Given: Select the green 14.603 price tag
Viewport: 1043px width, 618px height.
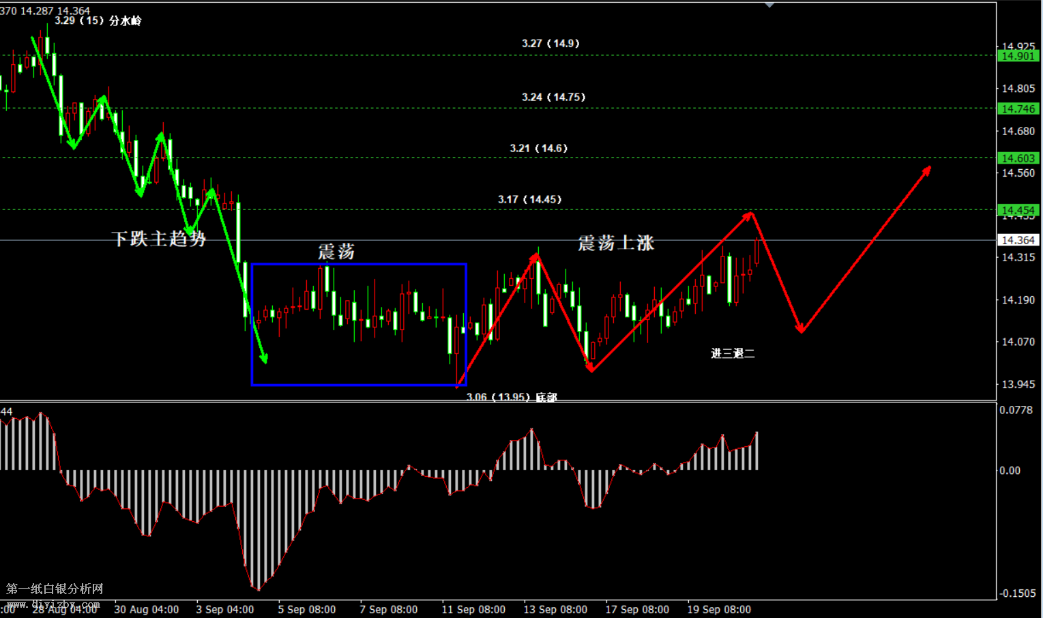Looking at the screenshot, I should [x=1017, y=158].
